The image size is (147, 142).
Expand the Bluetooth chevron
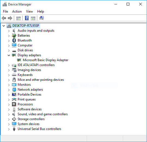click(x=9, y=41)
